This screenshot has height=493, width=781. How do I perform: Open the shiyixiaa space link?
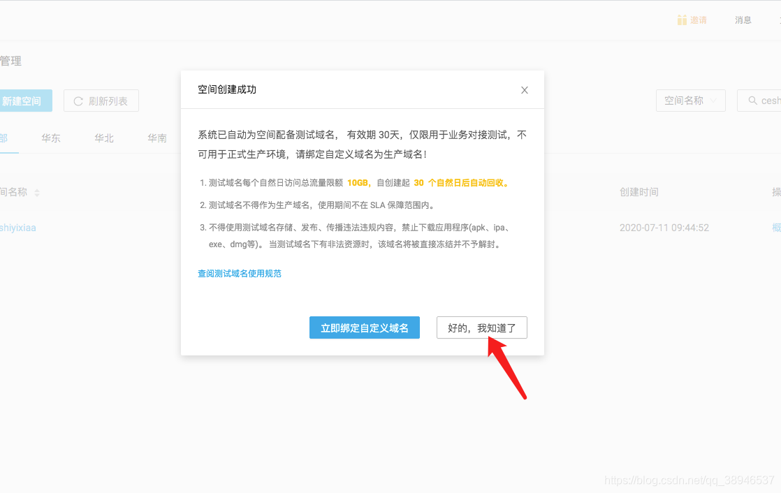[x=18, y=228]
